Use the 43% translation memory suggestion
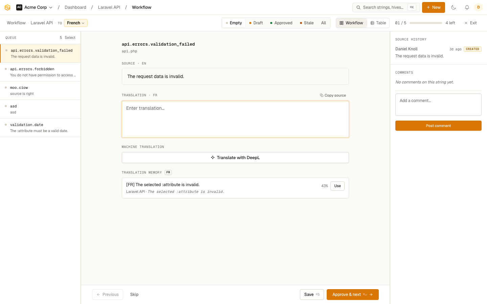Screen dimensions: 487x304 click(x=338, y=186)
